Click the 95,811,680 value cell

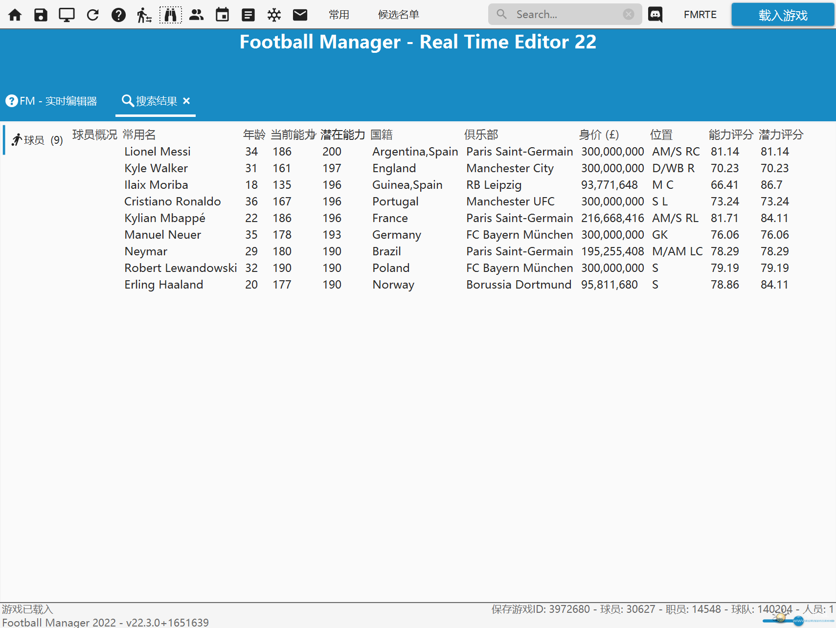[610, 285]
